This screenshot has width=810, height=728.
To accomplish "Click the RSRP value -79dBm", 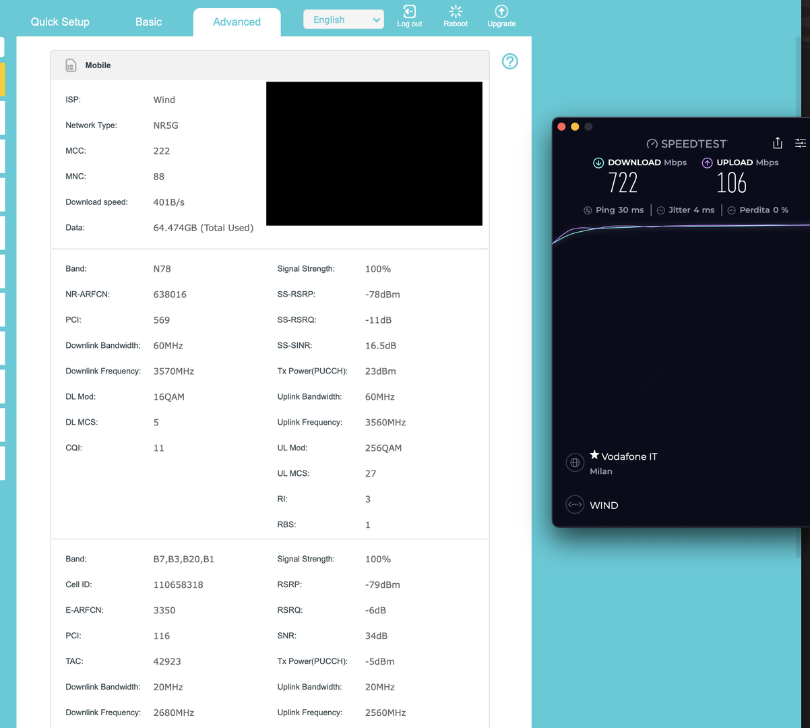I will [x=383, y=585].
